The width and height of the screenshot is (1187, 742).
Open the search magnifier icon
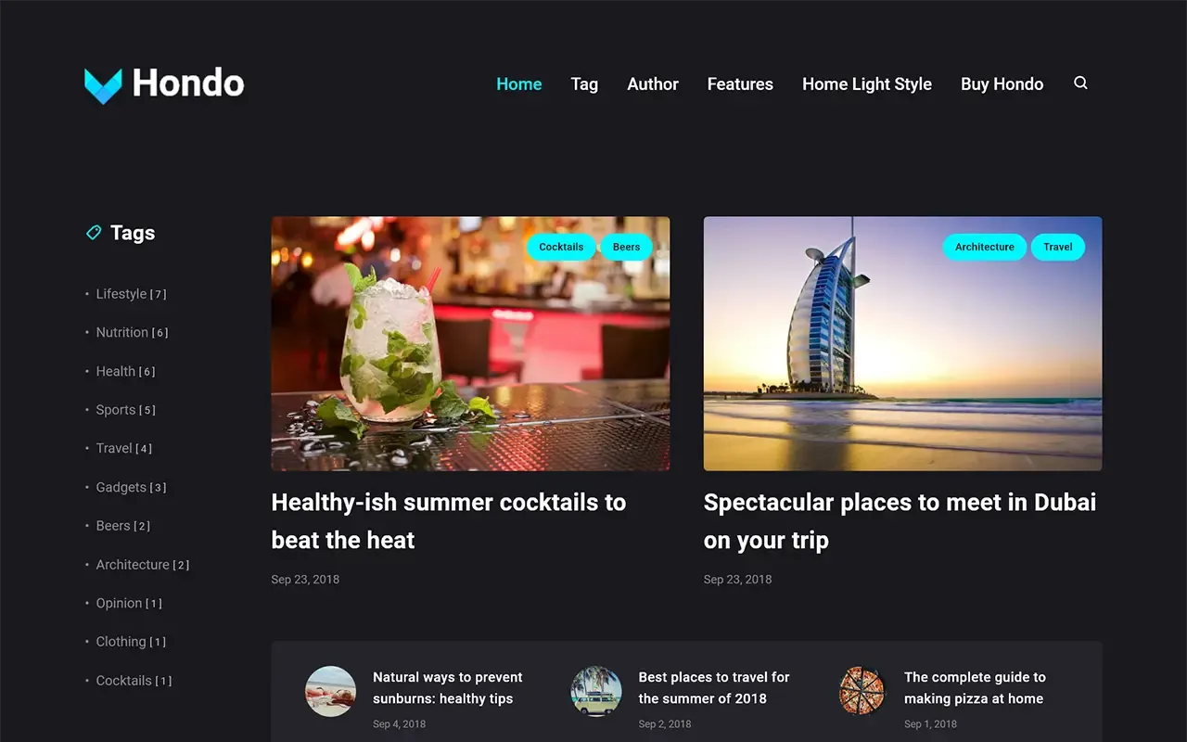pyautogui.click(x=1080, y=83)
